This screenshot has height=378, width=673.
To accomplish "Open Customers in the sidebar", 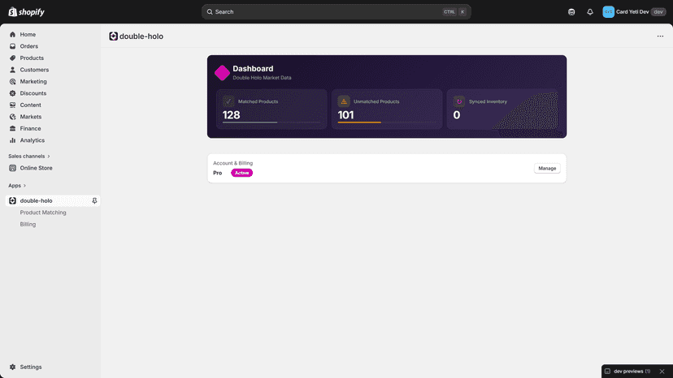I will [34, 70].
